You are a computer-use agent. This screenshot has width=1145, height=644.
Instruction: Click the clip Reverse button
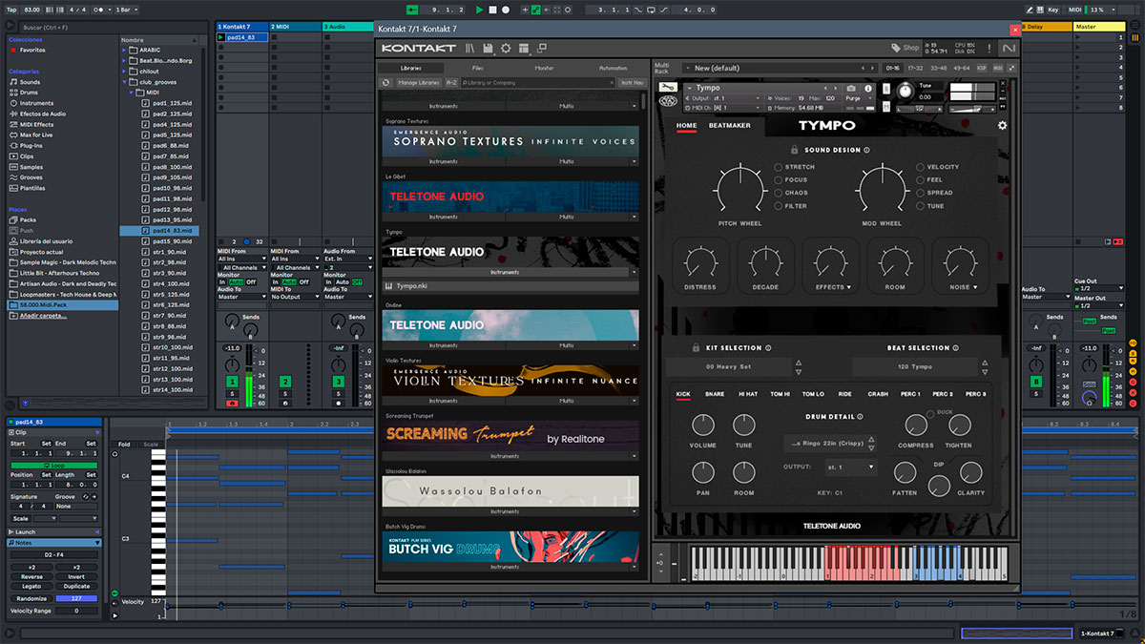[31, 576]
